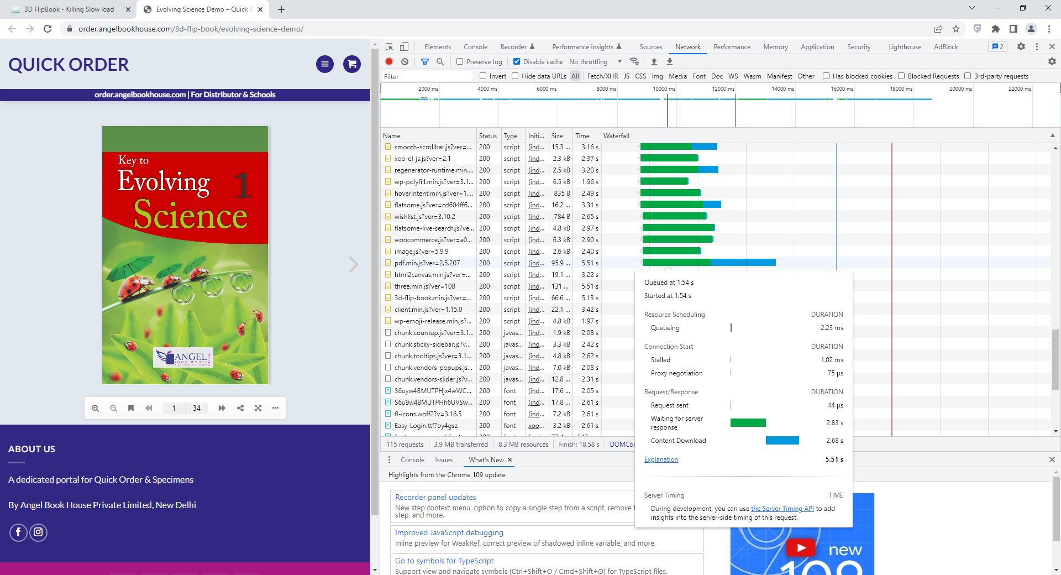Open DevTools settings gear
The width and height of the screenshot is (1061, 575).
(1021, 46)
